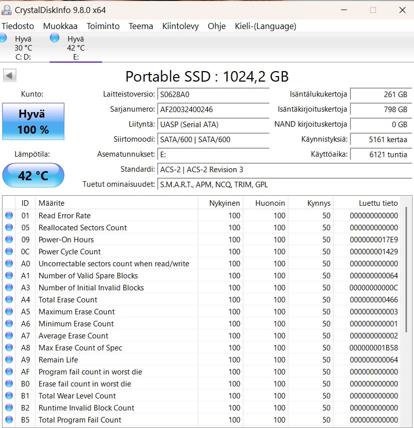Click the ID column header
Viewport: 414px width, 428px height.
click(25, 203)
